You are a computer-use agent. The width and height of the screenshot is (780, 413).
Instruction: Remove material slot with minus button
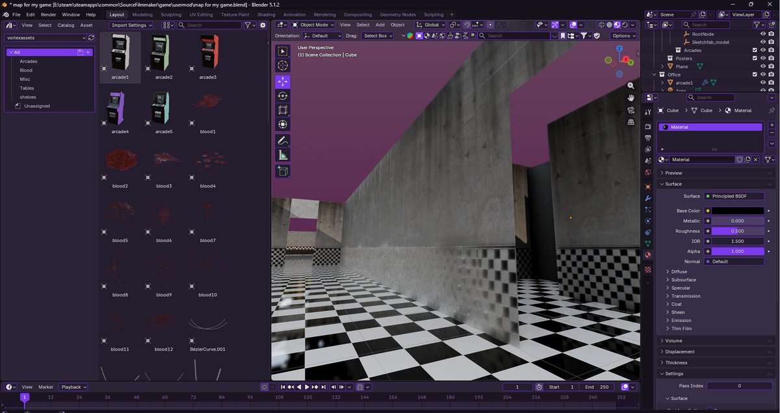tap(772, 133)
